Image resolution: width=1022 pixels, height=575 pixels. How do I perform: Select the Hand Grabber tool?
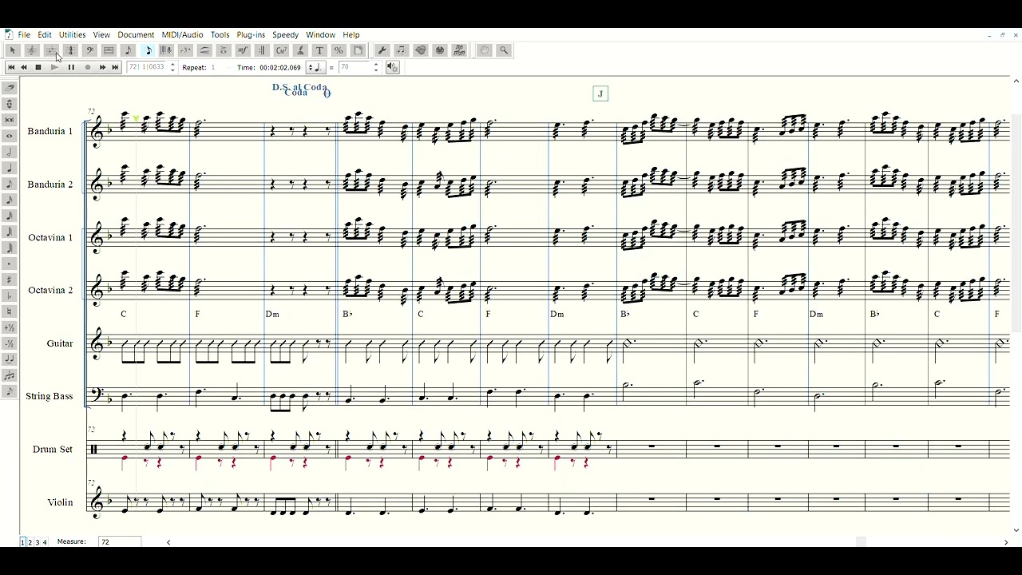pos(484,50)
